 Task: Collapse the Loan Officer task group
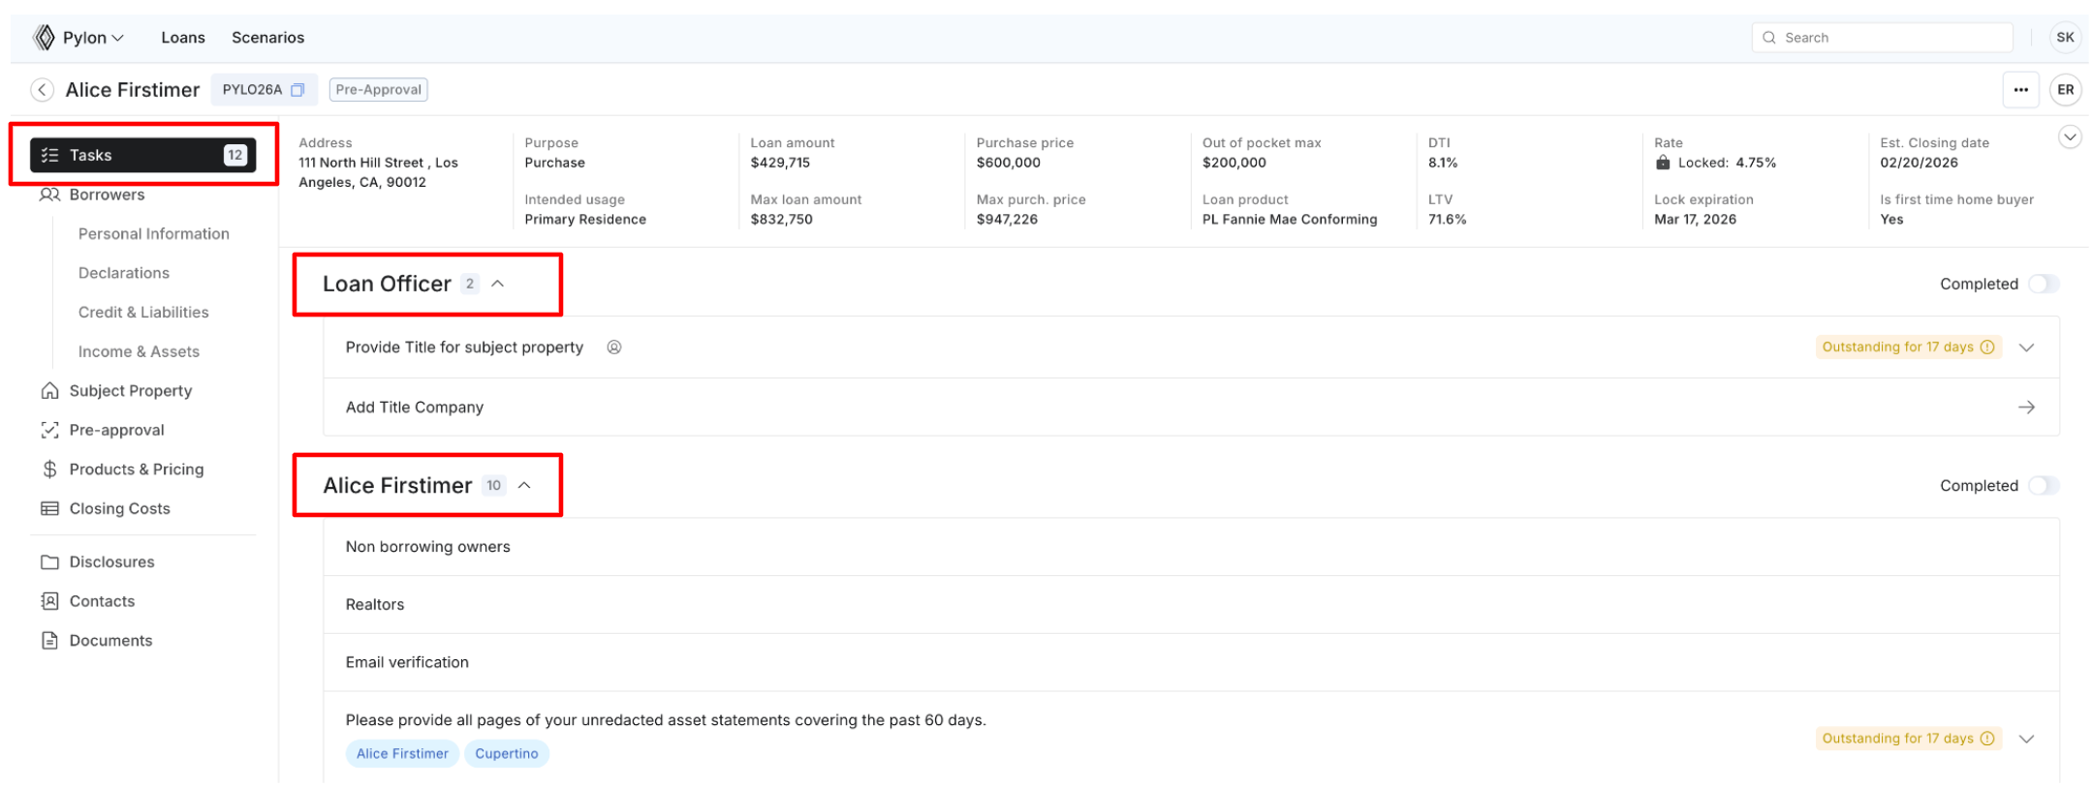coord(498,284)
